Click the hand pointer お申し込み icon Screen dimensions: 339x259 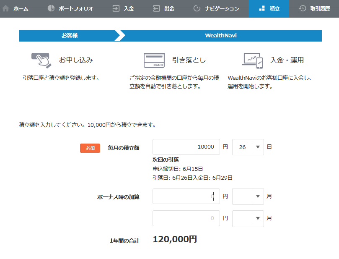pos(41,60)
